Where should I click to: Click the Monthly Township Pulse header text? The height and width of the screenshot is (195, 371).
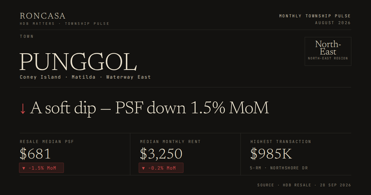(x=315, y=16)
